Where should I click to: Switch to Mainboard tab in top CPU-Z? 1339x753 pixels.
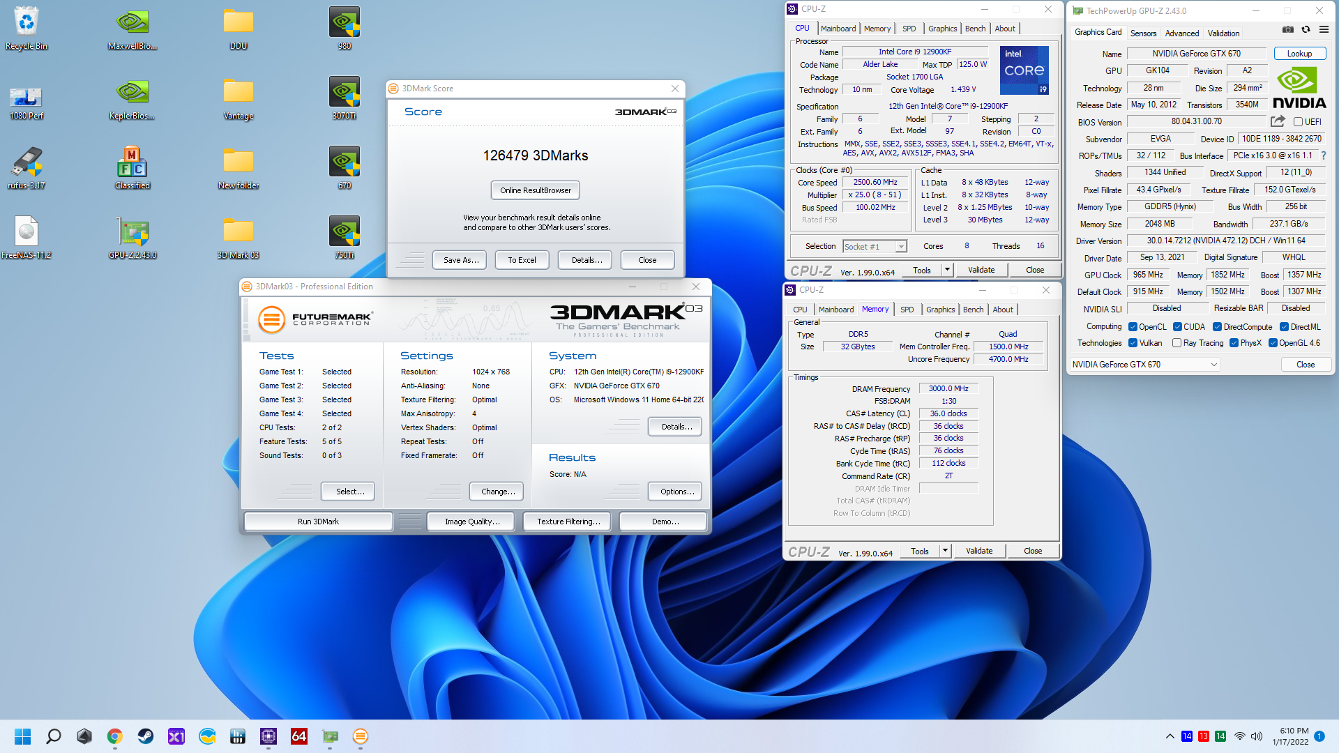pyautogui.click(x=838, y=29)
